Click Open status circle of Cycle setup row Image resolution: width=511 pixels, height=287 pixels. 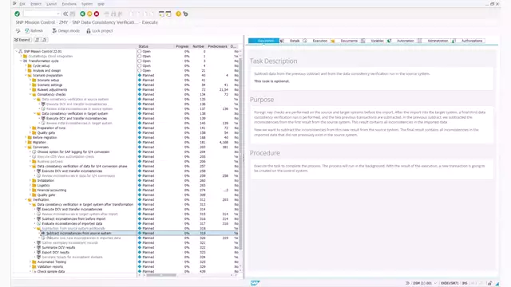(x=140, y=65)
